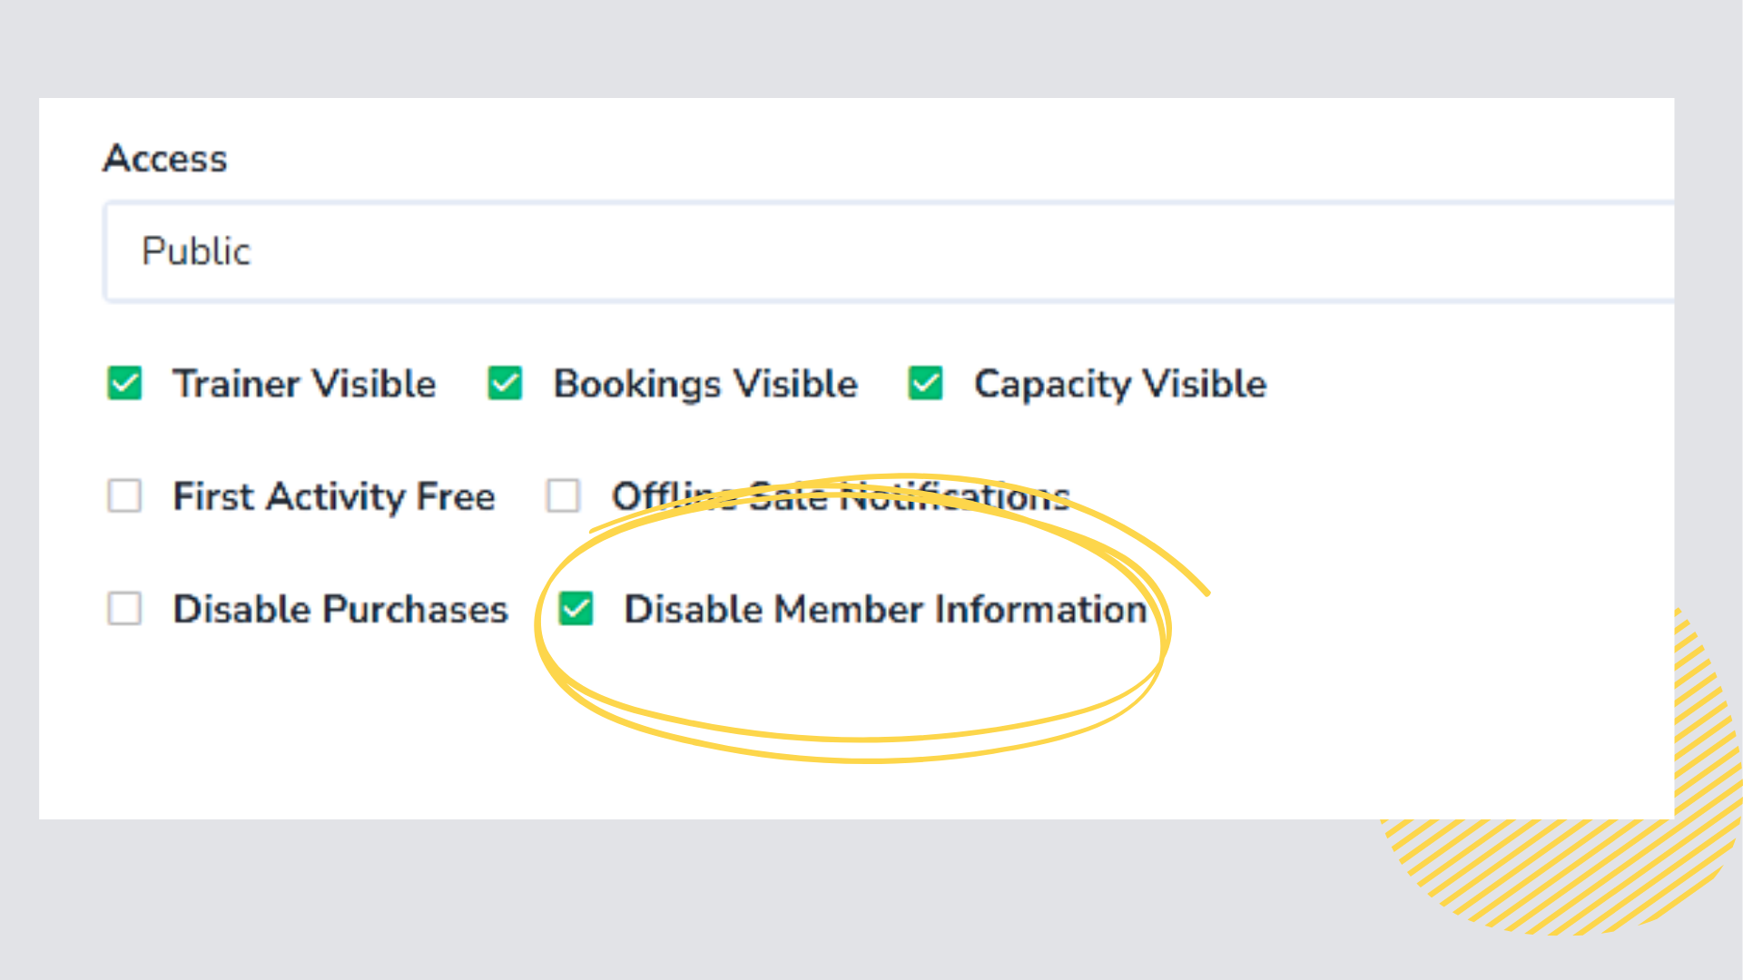Click the "Public" value in Access selector
This screenshot has width=1743, height=980.
click(196, 251)
